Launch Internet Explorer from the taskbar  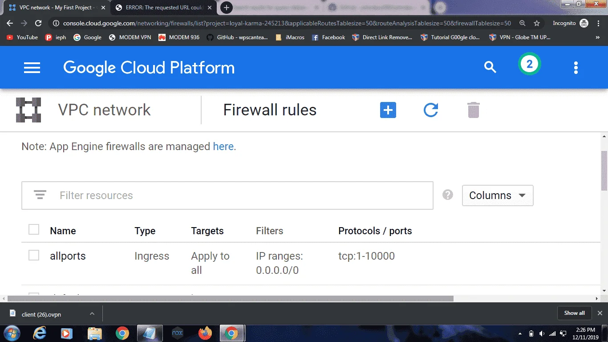[40, 333]
